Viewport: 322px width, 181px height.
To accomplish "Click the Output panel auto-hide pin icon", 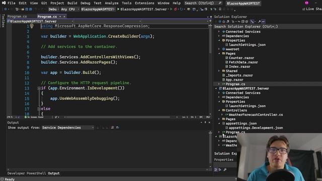I will point(205,122).
